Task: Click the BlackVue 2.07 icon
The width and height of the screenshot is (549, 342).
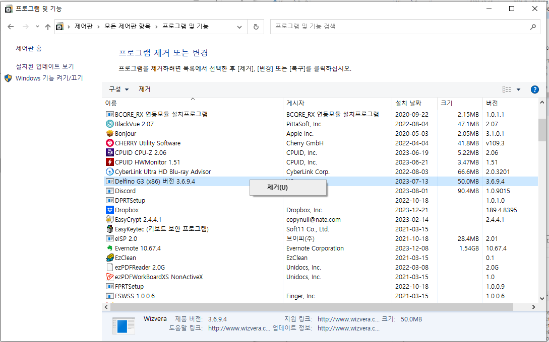Action: (x=110, y=124)
